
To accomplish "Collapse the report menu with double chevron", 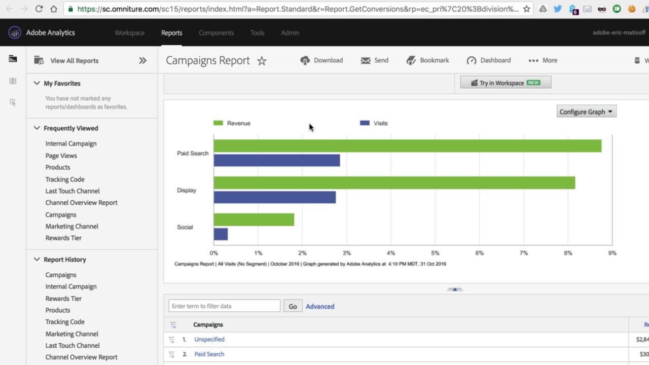I will click(x=143, y=60).
